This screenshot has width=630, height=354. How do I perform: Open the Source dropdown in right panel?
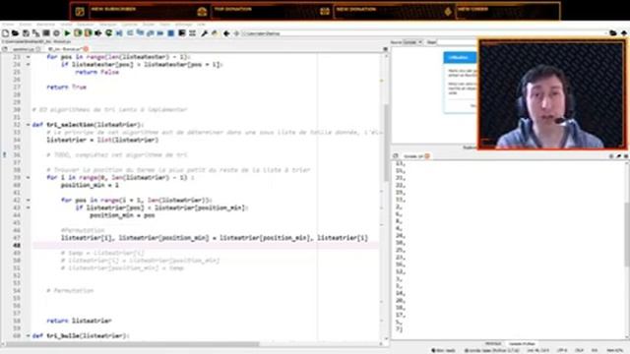click(x=412, y=42)
